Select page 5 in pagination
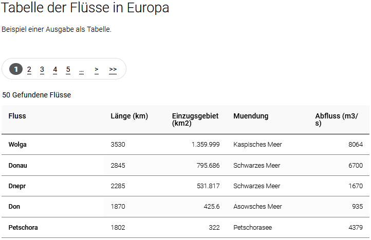Viewport: 371px width, 240px height. coord(68,69)
